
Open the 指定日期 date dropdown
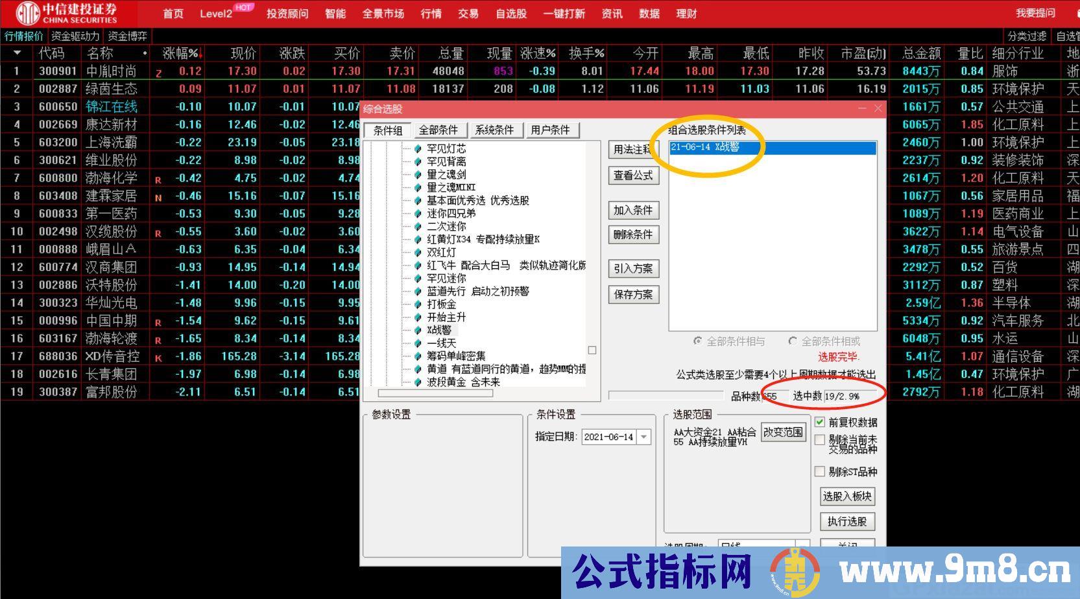[x=644, y=437]
